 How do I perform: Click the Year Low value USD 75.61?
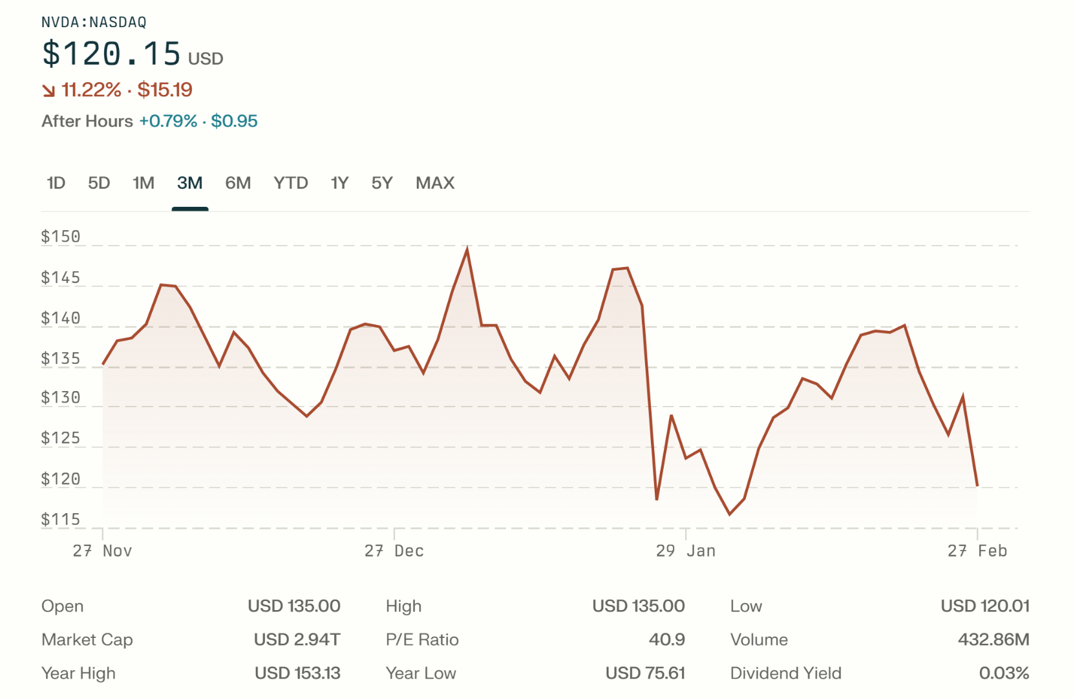(x=645, y=673)
